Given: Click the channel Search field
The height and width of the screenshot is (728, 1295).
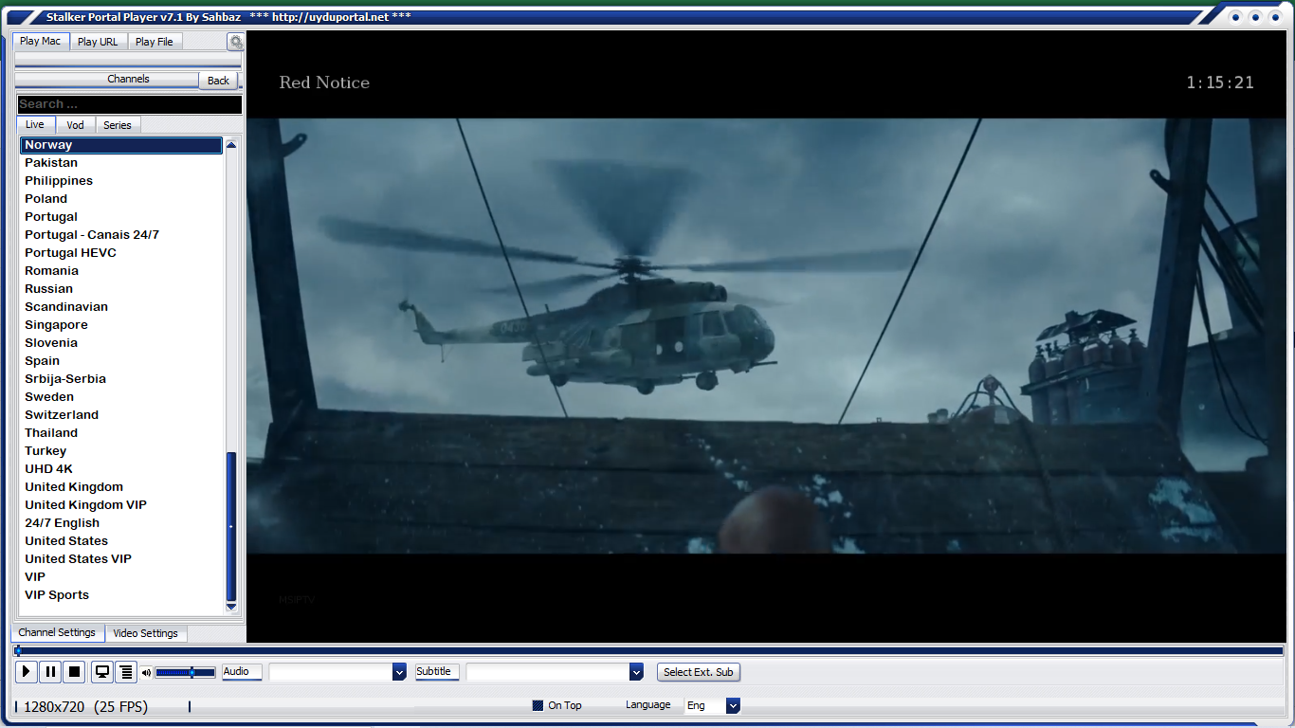Looking at the screenshot, I should [129, 104].
